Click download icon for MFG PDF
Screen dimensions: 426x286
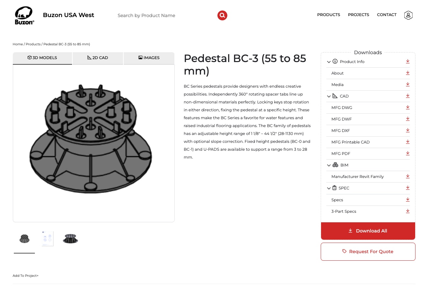click(408, 153)
